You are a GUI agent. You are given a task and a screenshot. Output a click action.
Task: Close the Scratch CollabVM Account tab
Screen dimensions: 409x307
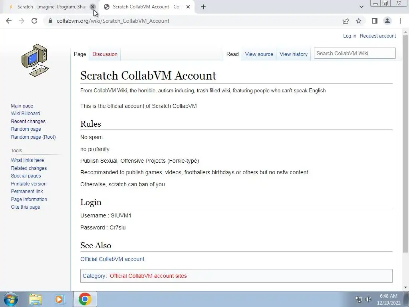coord(188,7)
